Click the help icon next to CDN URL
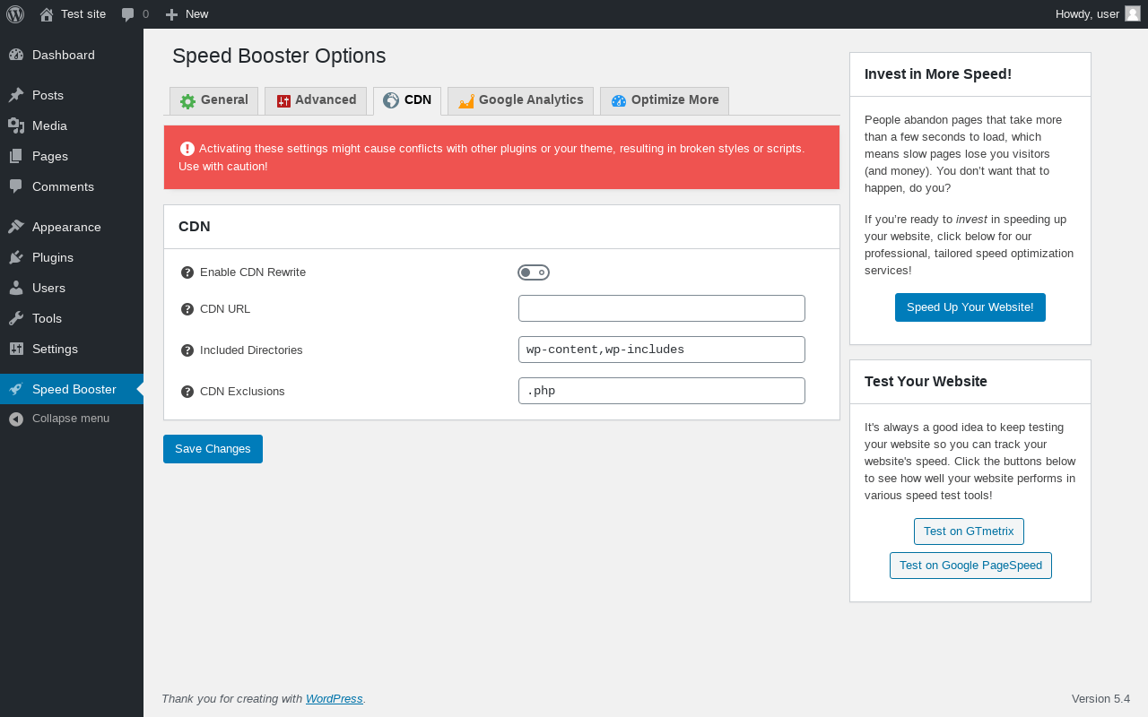The image size is (1148, 717). [187, 309]
